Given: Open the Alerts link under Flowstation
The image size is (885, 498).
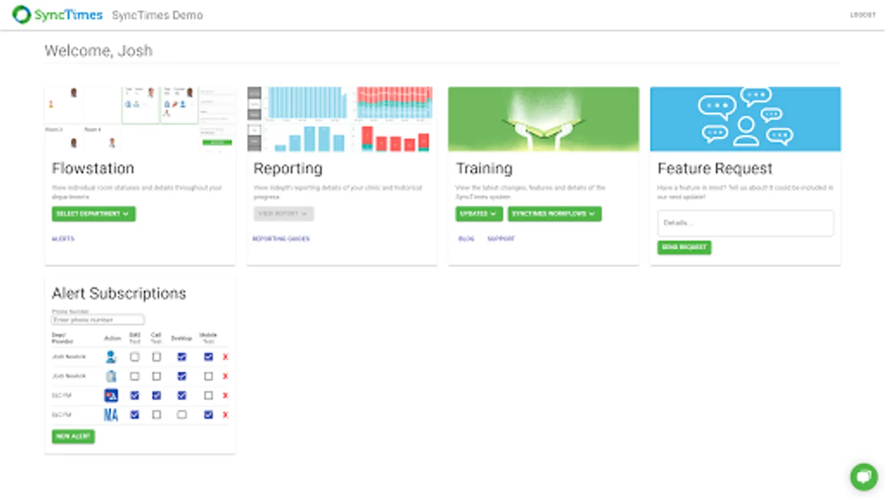Looking at the screenshot, I should (x=63, y=239).
